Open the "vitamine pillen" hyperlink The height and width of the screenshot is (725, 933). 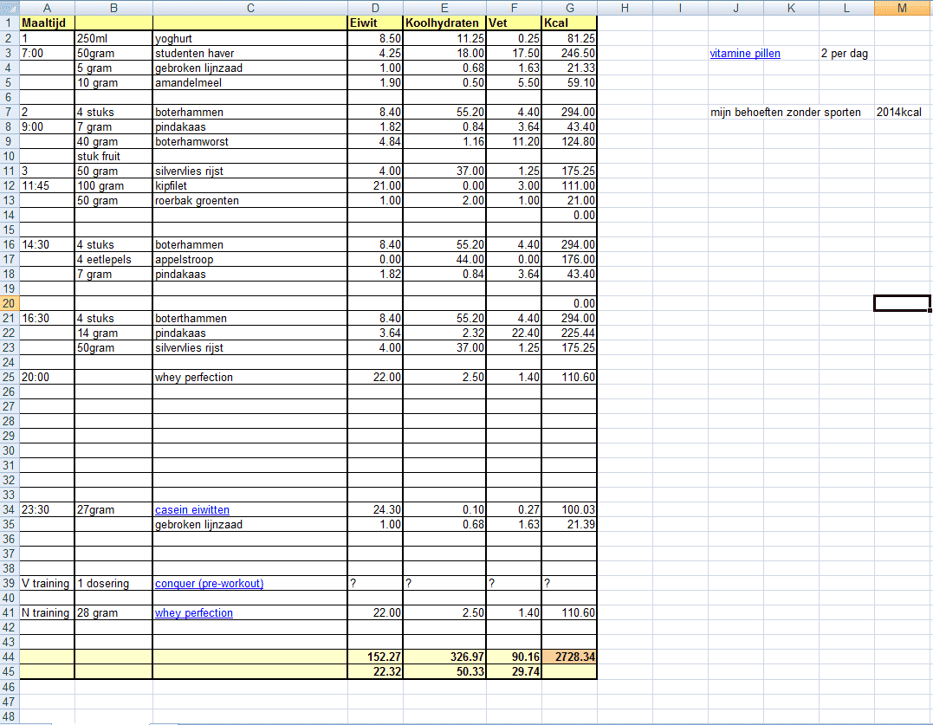744,54
